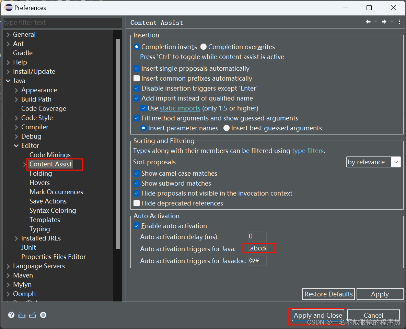
Task: Collapse the Editor tree node
Action: point(16,146)
